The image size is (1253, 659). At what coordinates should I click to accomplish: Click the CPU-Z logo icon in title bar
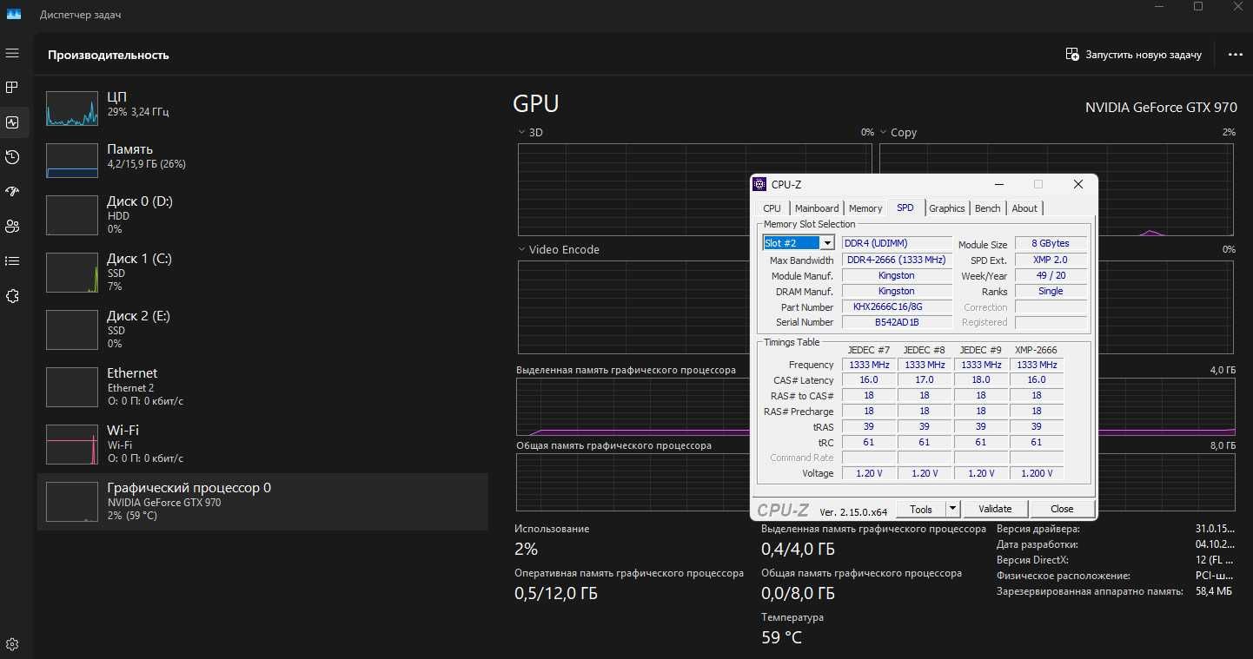(x=759, y=184)
